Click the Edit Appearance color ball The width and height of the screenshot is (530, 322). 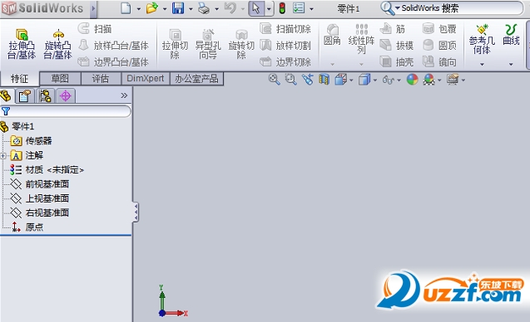pyautogui.click(x=413, y=80)
